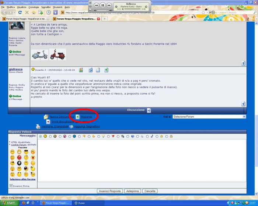Open the Codice Forum link
This screenshot has height=206, width=258.
[x=19, y=145]
